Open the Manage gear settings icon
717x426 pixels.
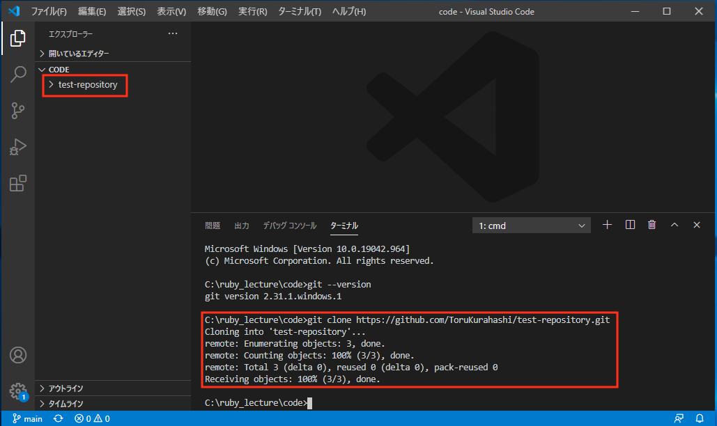point(18,391)
